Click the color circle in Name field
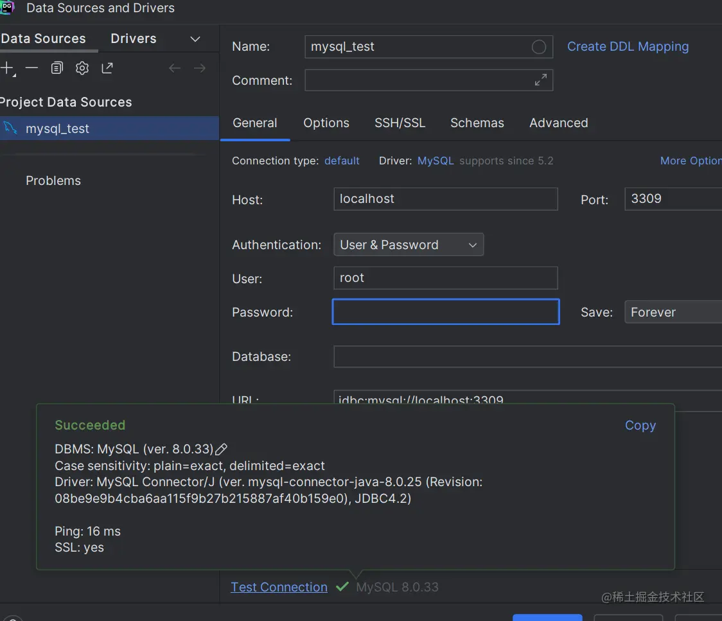 [x=539, y=47]
